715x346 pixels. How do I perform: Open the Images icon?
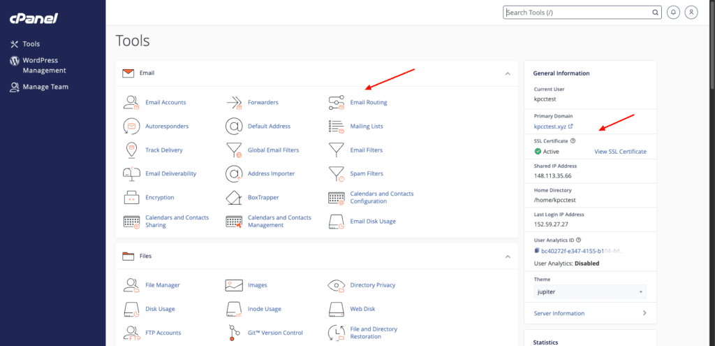(x=234, y=285)
